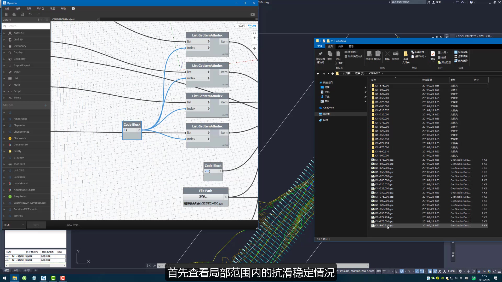Undo last action with the Dynamo undo arrow
This screenshot has width=502, height=282.
(x=30, y=14)
